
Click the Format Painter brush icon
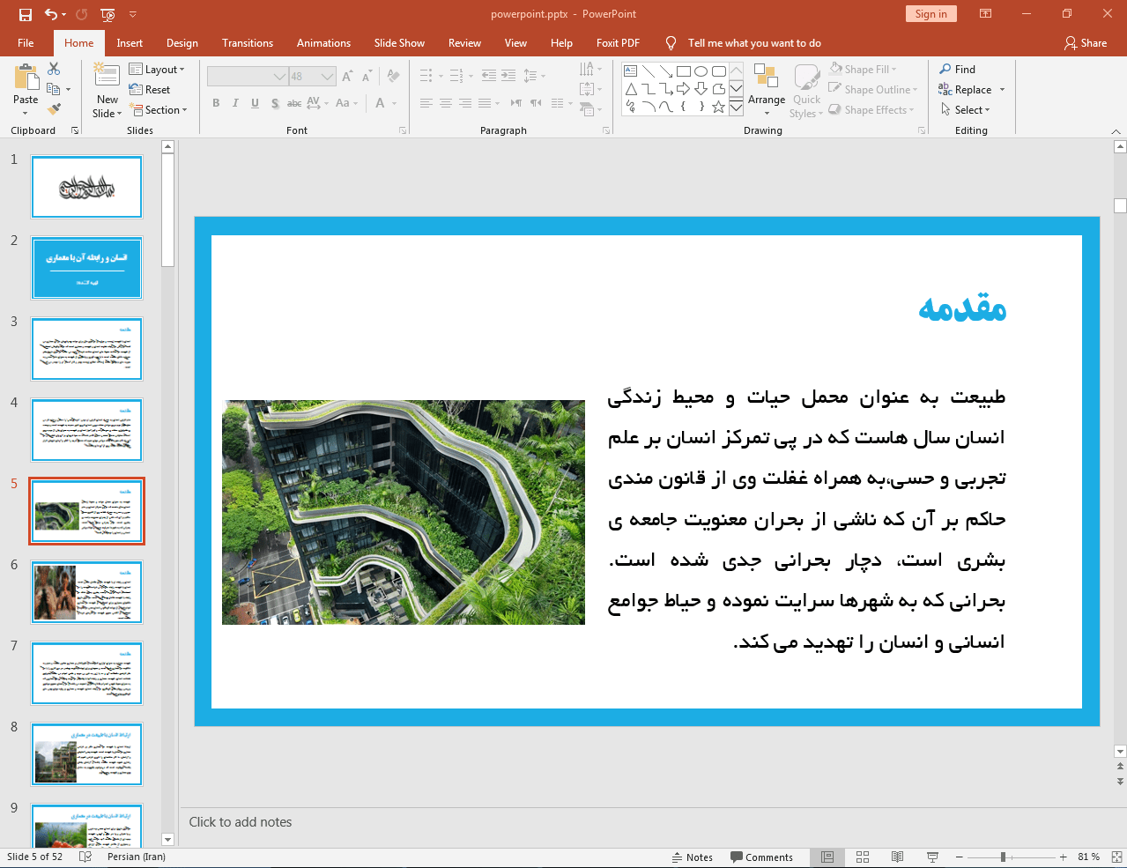click(x=54, y=109)
